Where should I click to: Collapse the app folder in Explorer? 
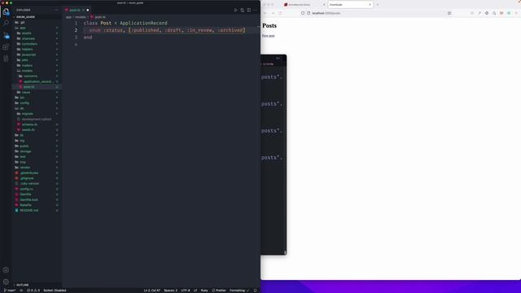click(22, 28)
